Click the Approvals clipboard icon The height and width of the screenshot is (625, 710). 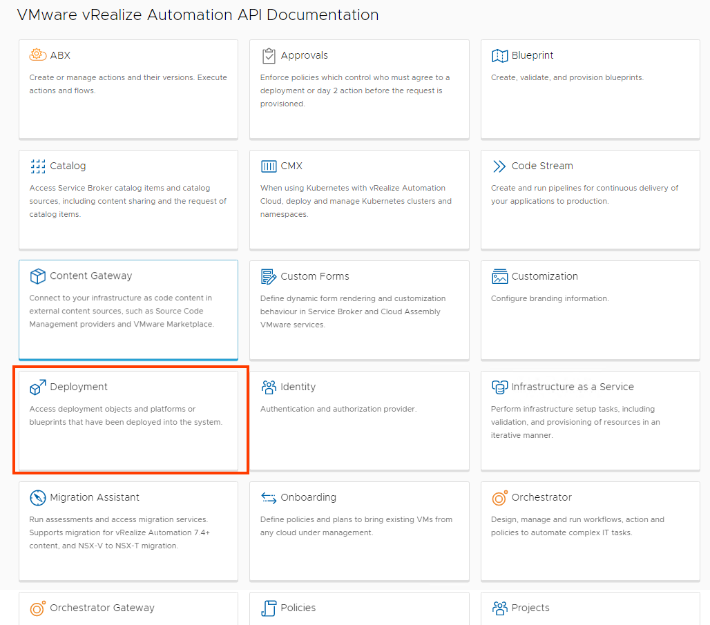(x=269, y=55)
